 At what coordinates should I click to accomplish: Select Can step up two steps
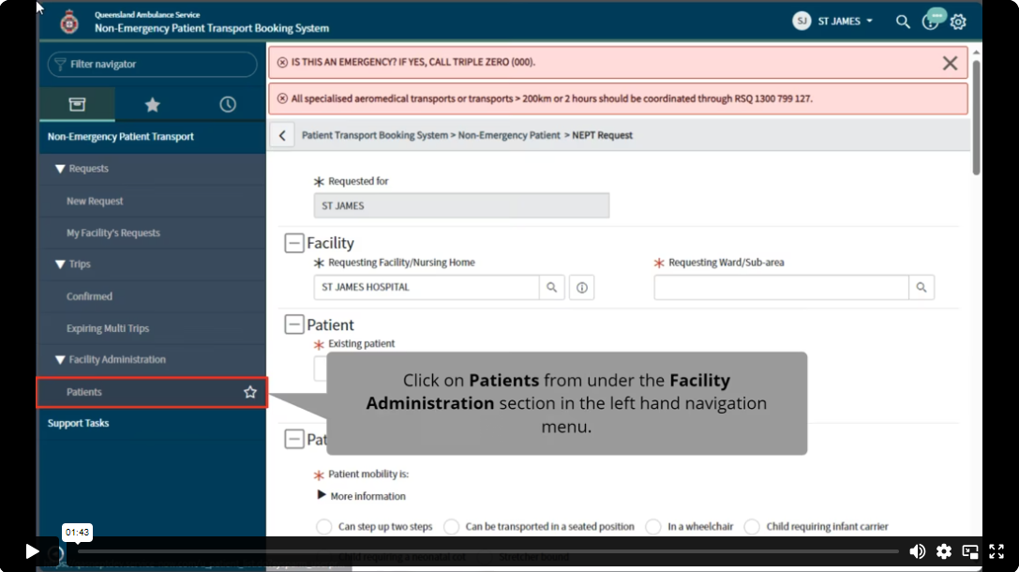pyautogui.click(x=323, y=526)
